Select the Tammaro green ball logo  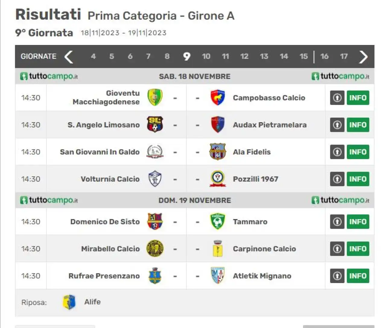[217, 221]
